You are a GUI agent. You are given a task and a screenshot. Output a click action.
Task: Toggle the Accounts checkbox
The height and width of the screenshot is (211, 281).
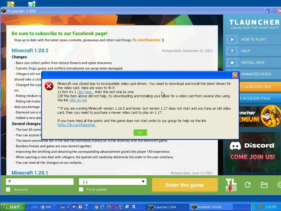(x=8, y=190)
